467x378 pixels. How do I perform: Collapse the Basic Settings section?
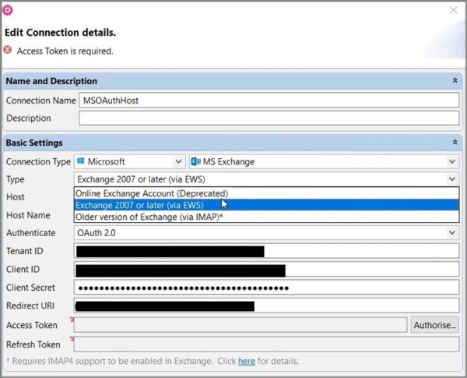pos(455,143)
